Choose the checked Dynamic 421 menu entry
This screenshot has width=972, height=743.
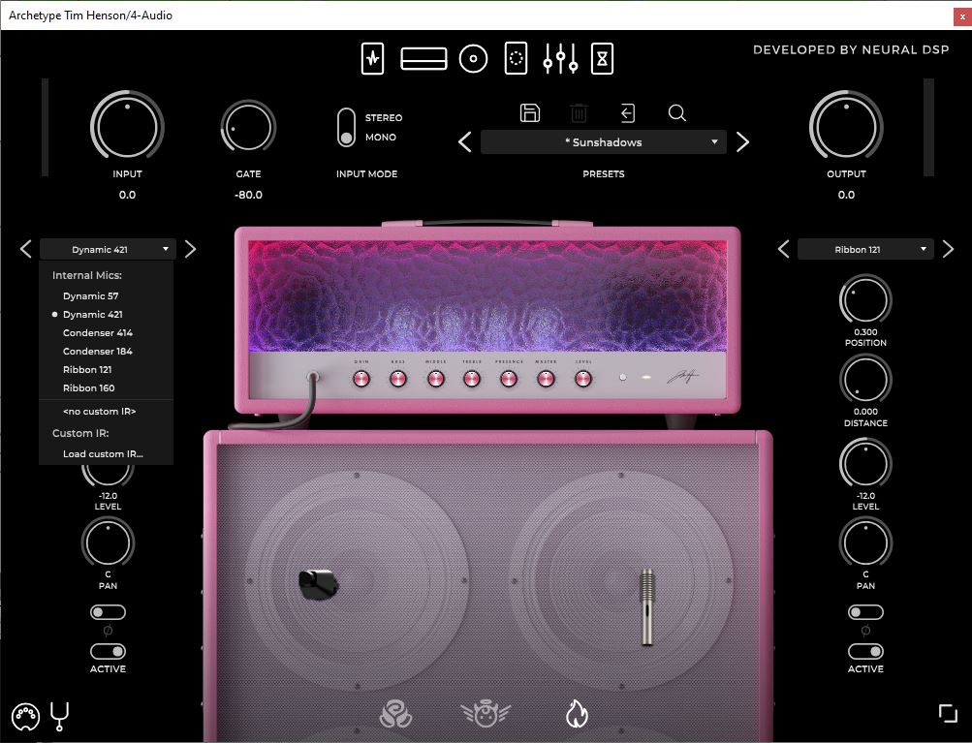pyautogui.click(x=106, y=314)
